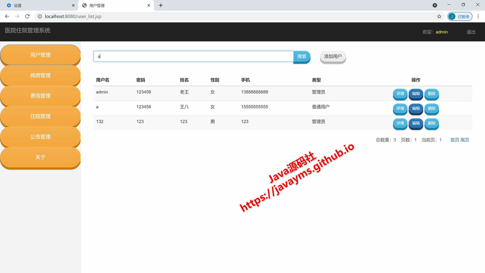The image size is (485, 273).
Task: Click the 医院住院管理系统 title link
Action: click(x=28, y=31)
